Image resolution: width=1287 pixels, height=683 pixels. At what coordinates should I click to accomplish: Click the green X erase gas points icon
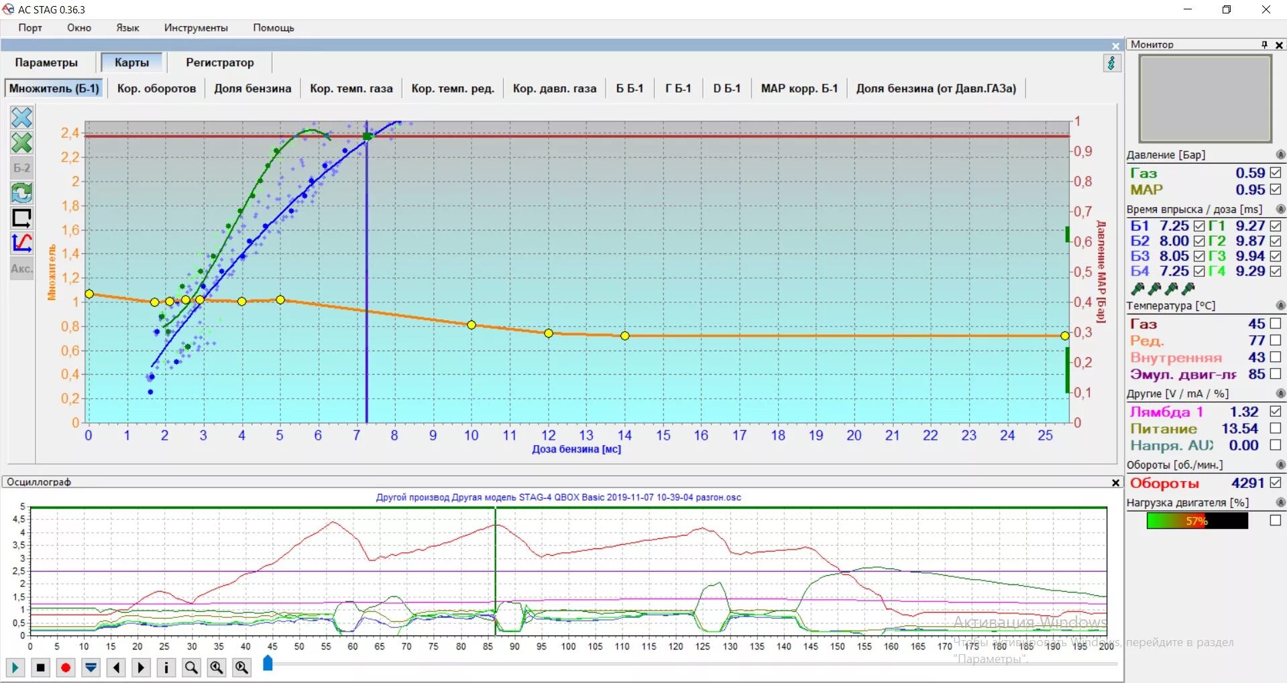21,143
